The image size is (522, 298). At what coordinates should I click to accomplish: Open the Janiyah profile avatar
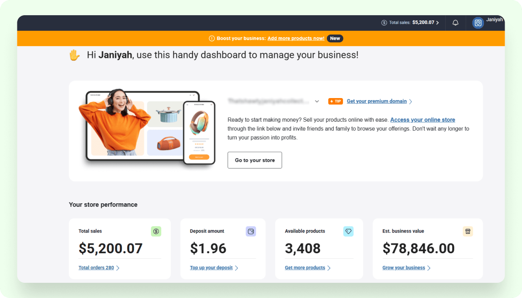(x=478, y=23)
